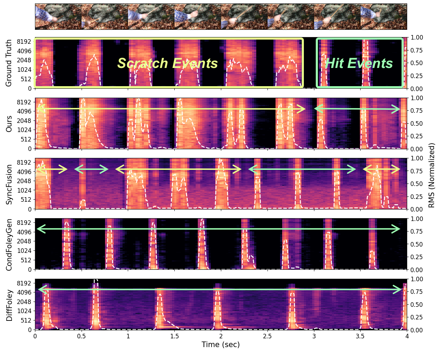Click the first video frame thumbnail
The height and width of the screenshot is (352, 439).
click(x=58, y=16)
